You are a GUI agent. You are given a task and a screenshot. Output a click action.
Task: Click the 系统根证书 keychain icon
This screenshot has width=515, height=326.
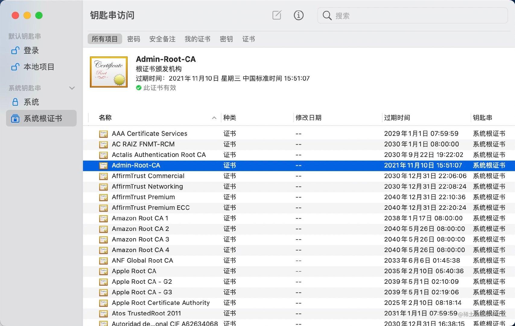pyautogui.click(x=15, y=118)
